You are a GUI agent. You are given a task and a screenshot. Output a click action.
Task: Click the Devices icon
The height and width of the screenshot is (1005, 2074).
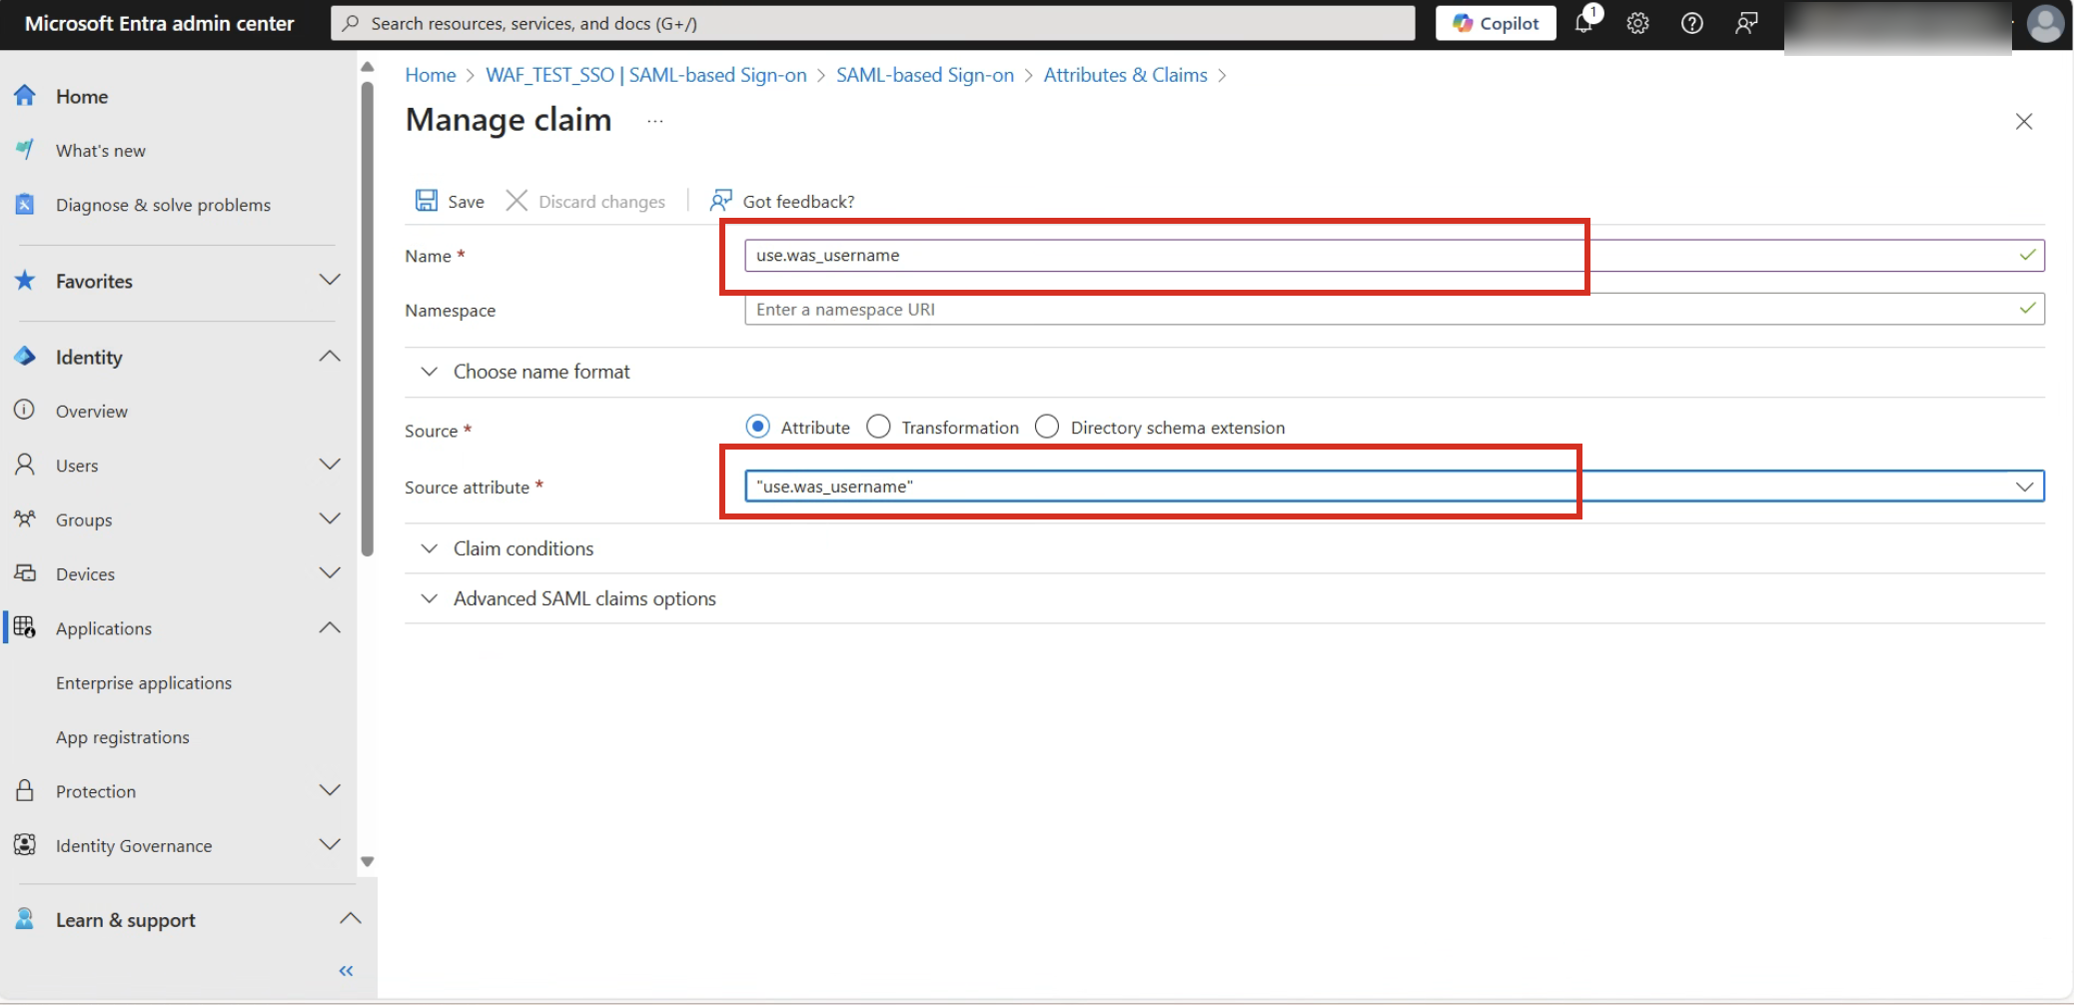pos(25,573)
